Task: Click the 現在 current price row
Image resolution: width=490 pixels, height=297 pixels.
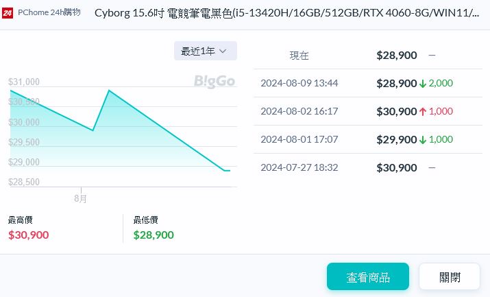Action: (x=299, y=56)
